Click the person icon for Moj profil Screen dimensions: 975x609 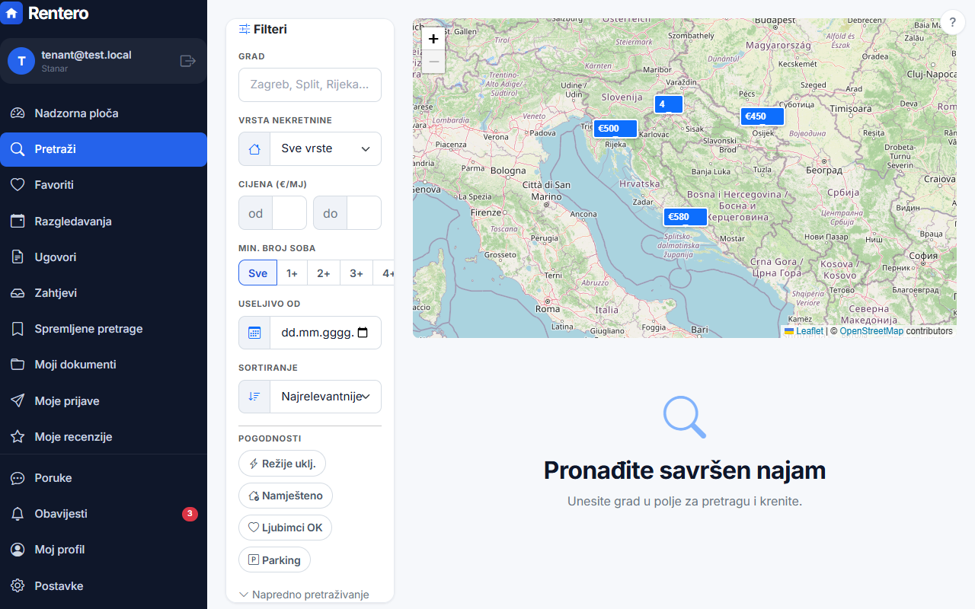tap(18, 550)
